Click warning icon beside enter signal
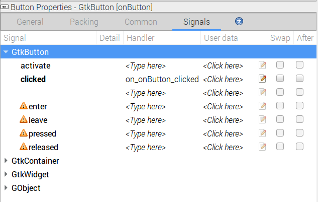This screenshot has width=318, height=202. [x=23, y=106]
